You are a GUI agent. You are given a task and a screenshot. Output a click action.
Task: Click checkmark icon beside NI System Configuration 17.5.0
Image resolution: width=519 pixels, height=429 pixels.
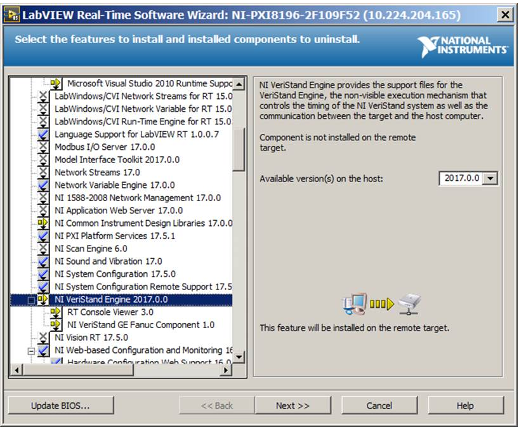[x=43, y=274]
